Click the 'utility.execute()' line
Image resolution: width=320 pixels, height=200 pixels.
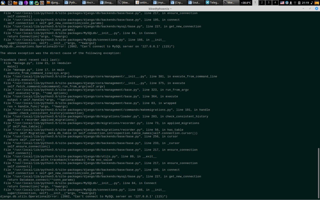tap(22, 80)
